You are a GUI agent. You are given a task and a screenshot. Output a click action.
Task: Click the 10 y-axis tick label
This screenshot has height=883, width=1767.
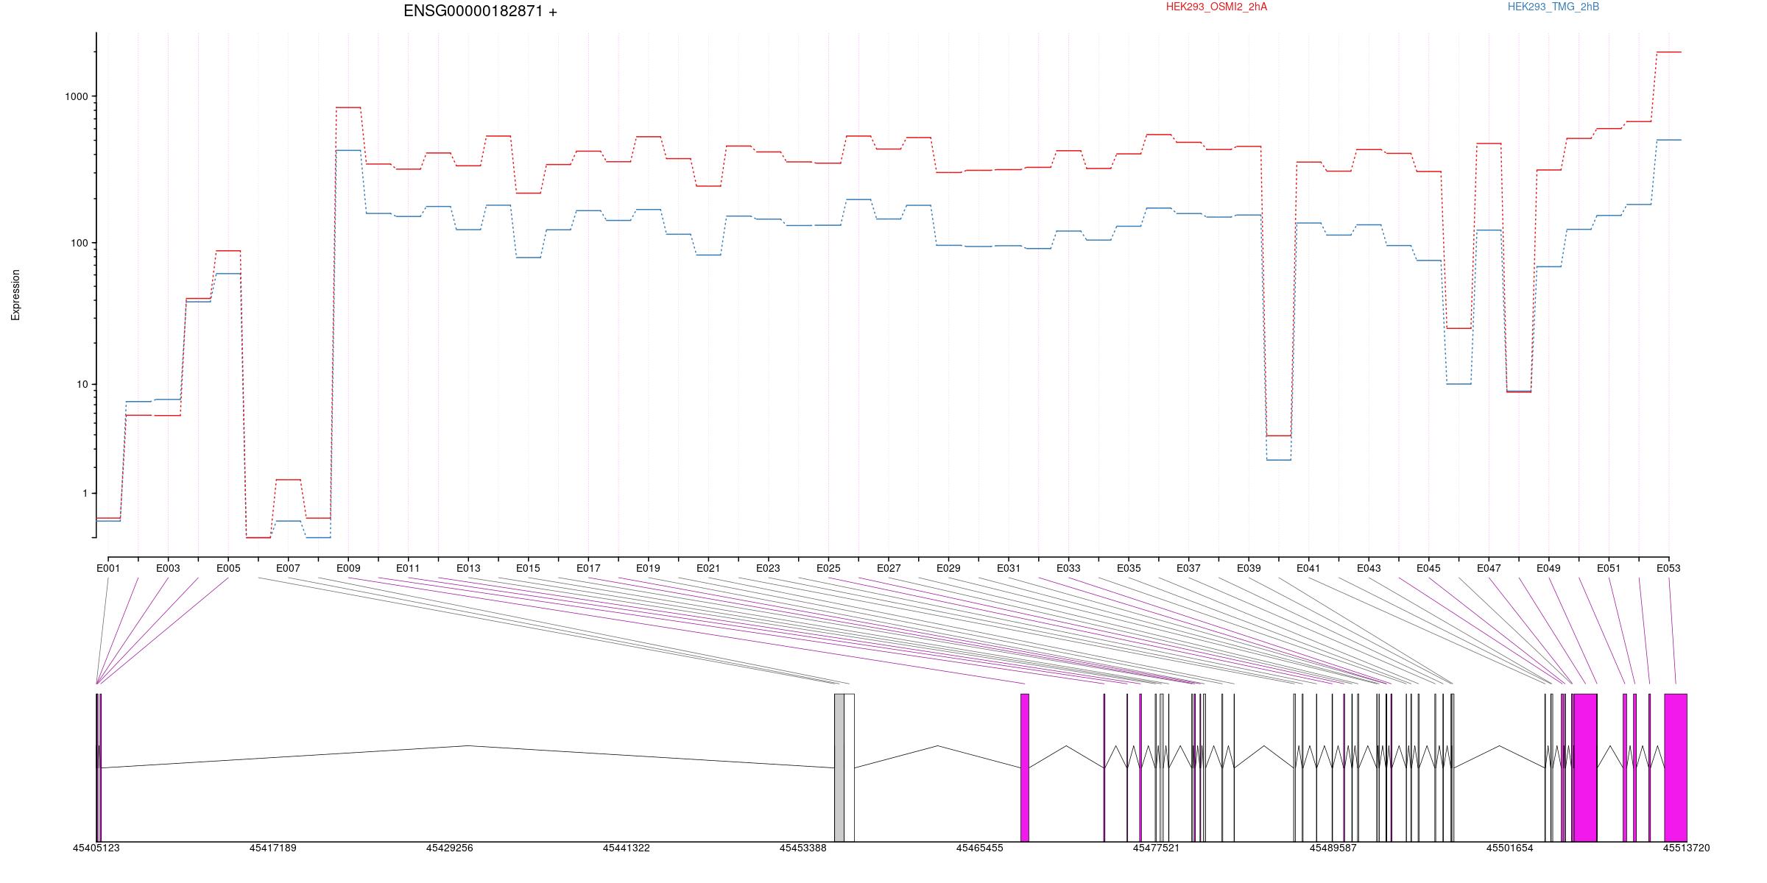(82, 384)
